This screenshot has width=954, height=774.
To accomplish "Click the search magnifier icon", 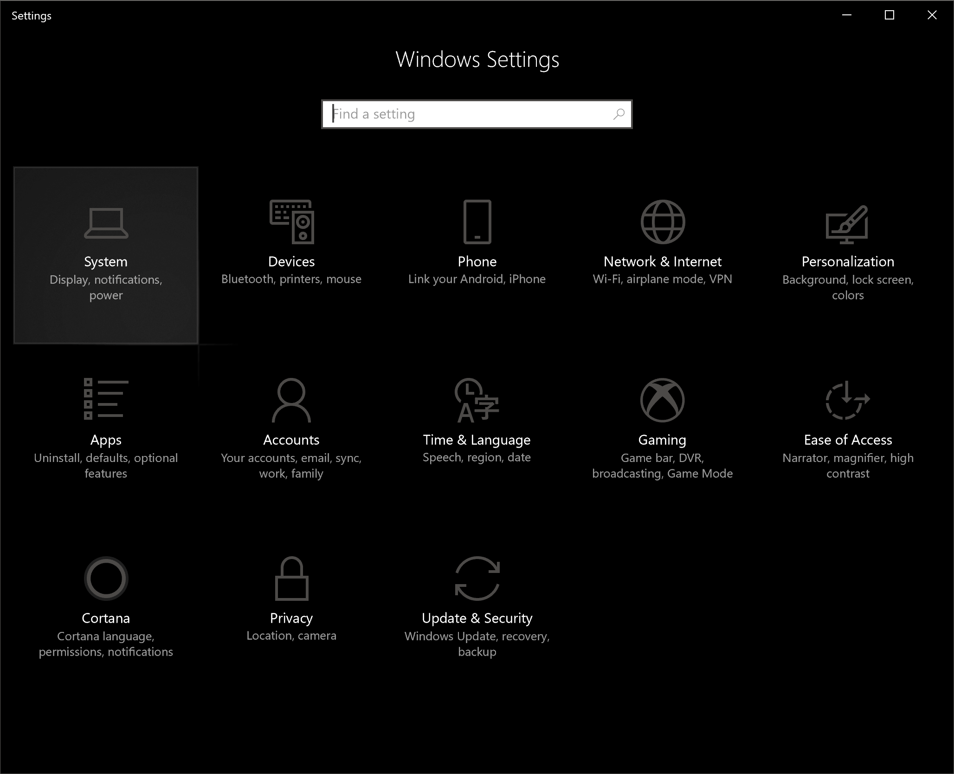I will point(619,114).
